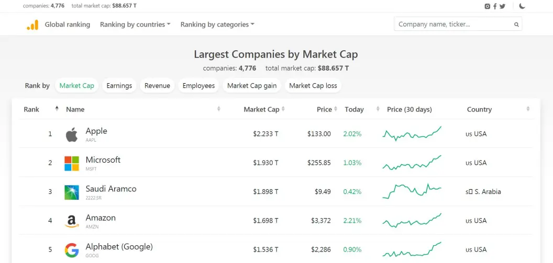Sort table by Name column arrows

(219, 109)
